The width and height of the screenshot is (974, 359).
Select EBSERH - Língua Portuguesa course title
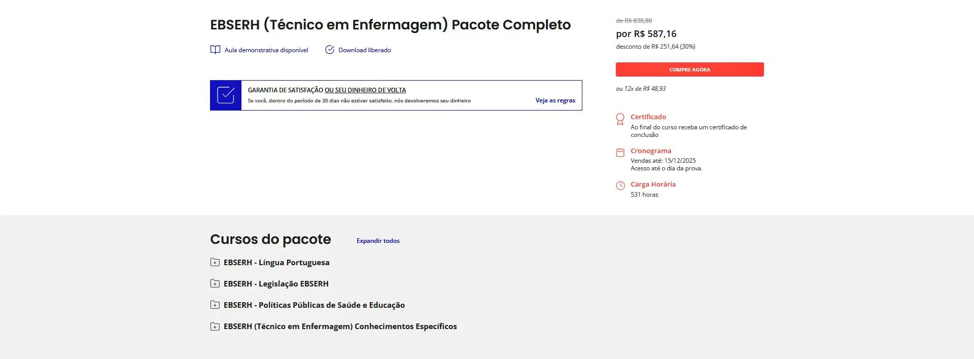pos(276,263)
